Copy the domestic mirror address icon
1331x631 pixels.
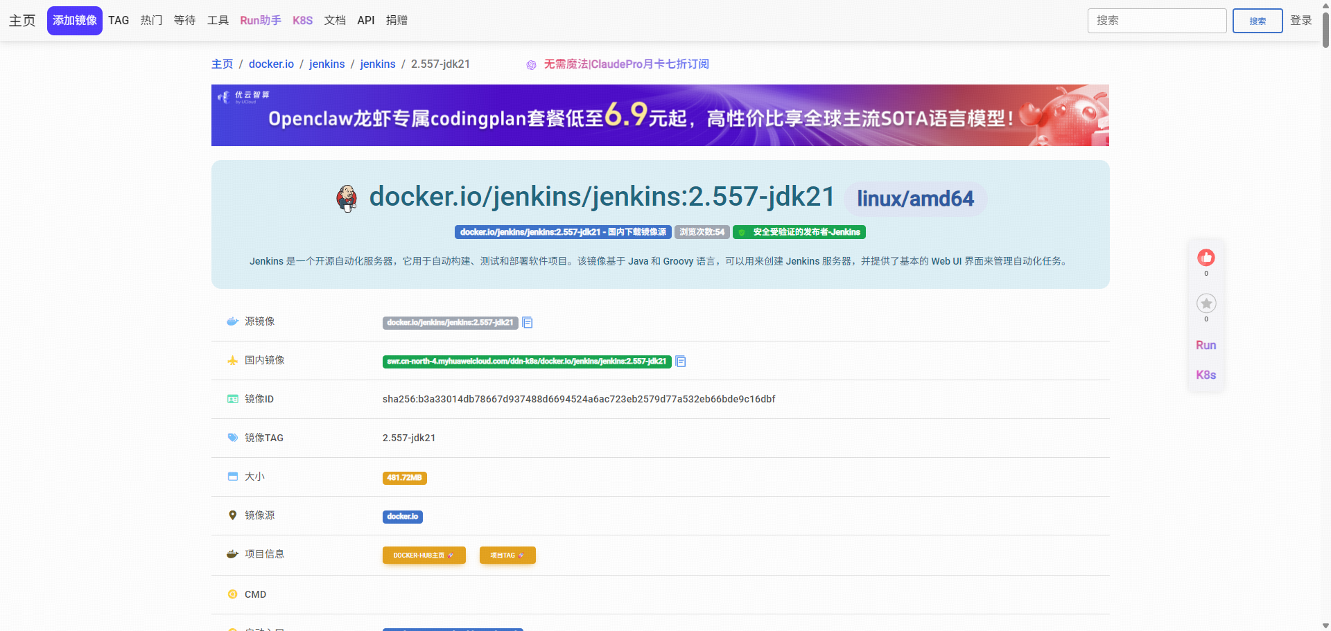[x=681, y=362]
